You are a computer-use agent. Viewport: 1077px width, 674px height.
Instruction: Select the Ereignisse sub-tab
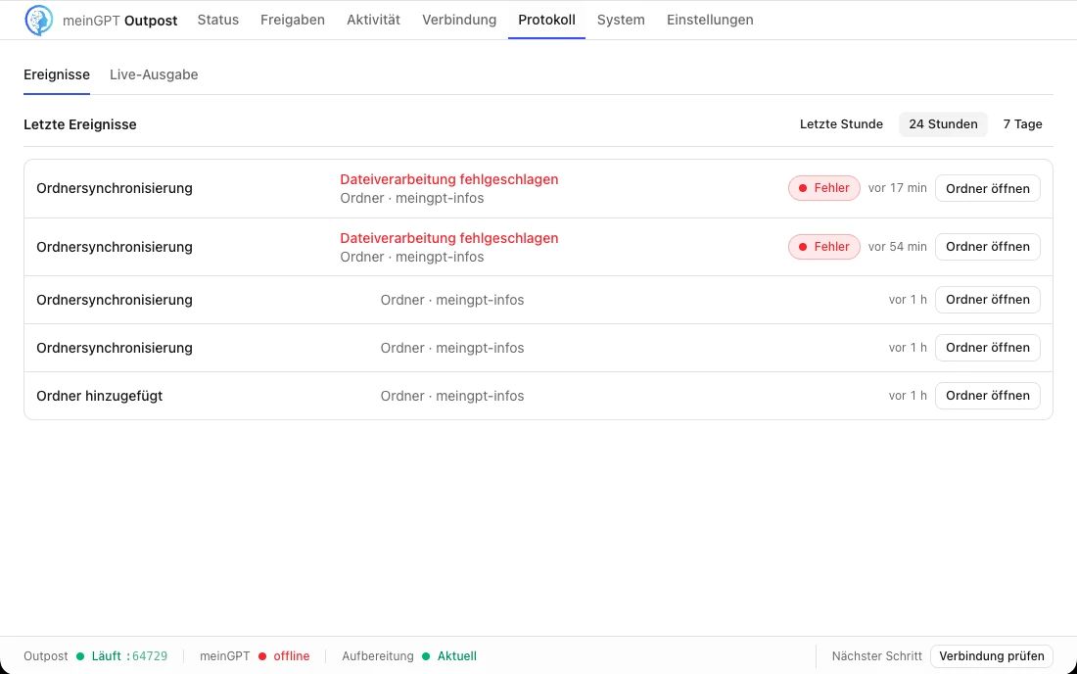coord(57,74)
